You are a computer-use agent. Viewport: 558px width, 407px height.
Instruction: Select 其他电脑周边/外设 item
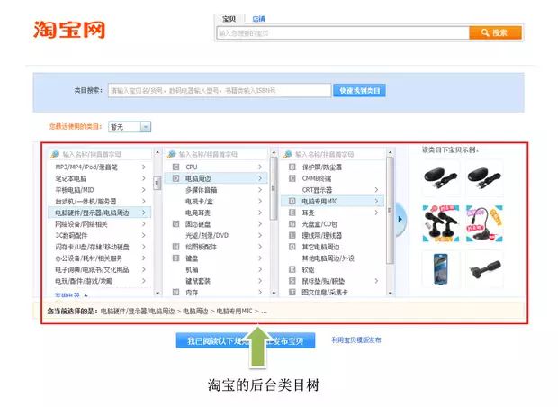[332, 258]
